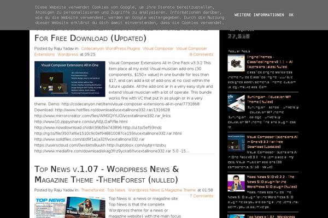
Task: Click the Burlington theme sidebar thumbnail
Action: [236, 103]
